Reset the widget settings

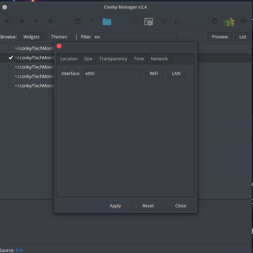pos(147,206)
